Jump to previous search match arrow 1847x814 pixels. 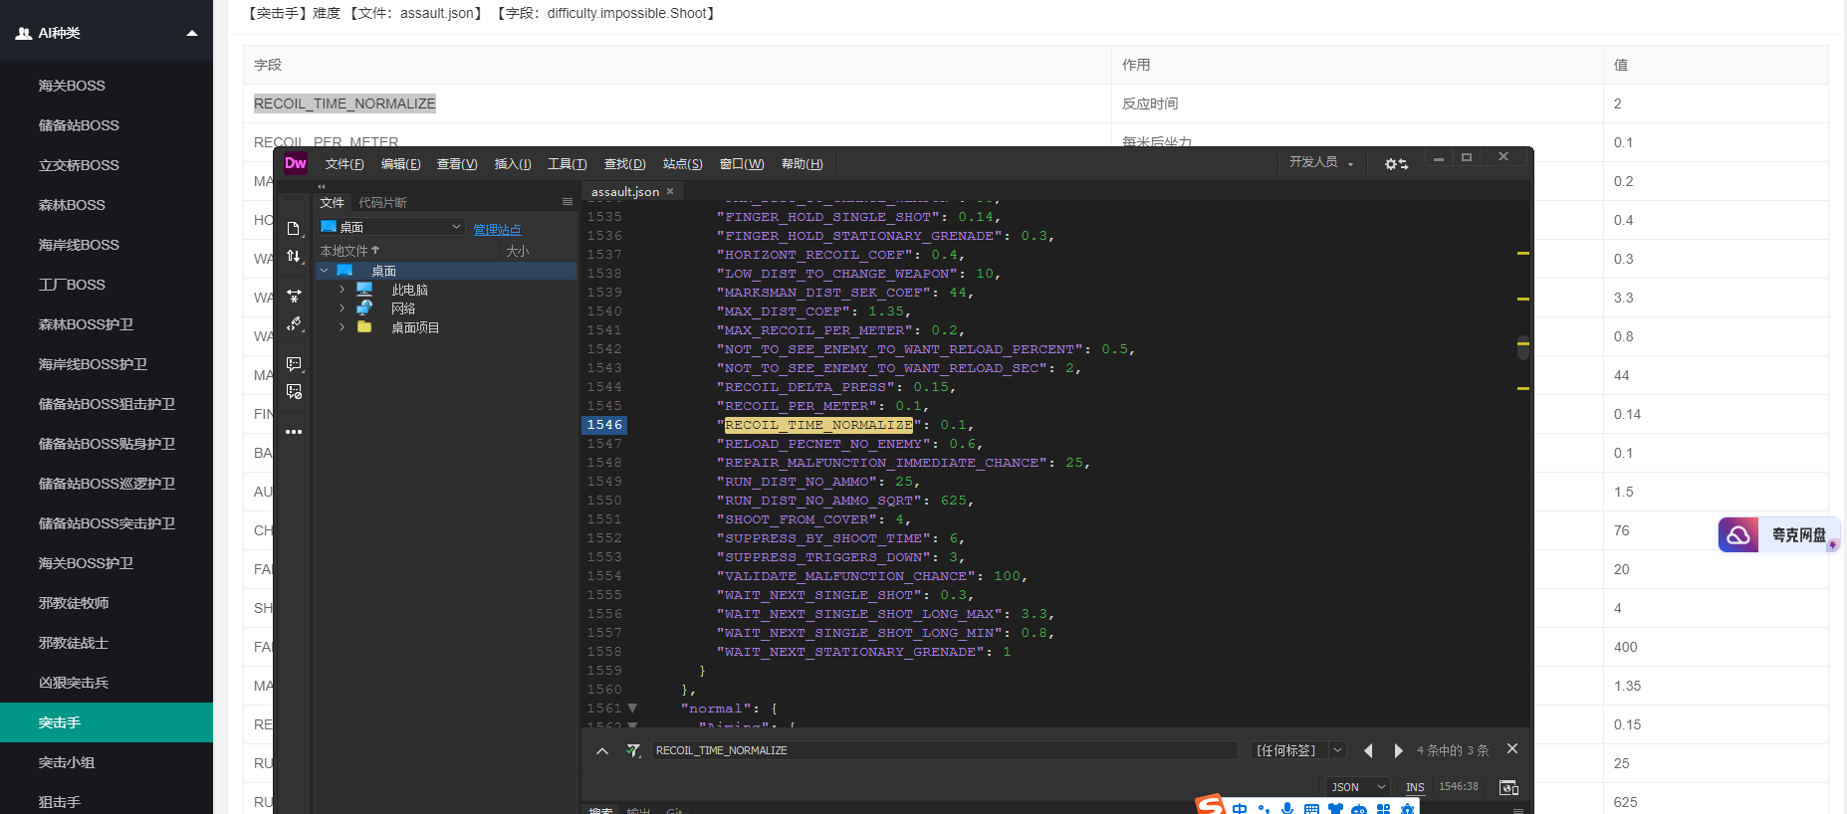pyautogui.click(x=1368, y=750)
